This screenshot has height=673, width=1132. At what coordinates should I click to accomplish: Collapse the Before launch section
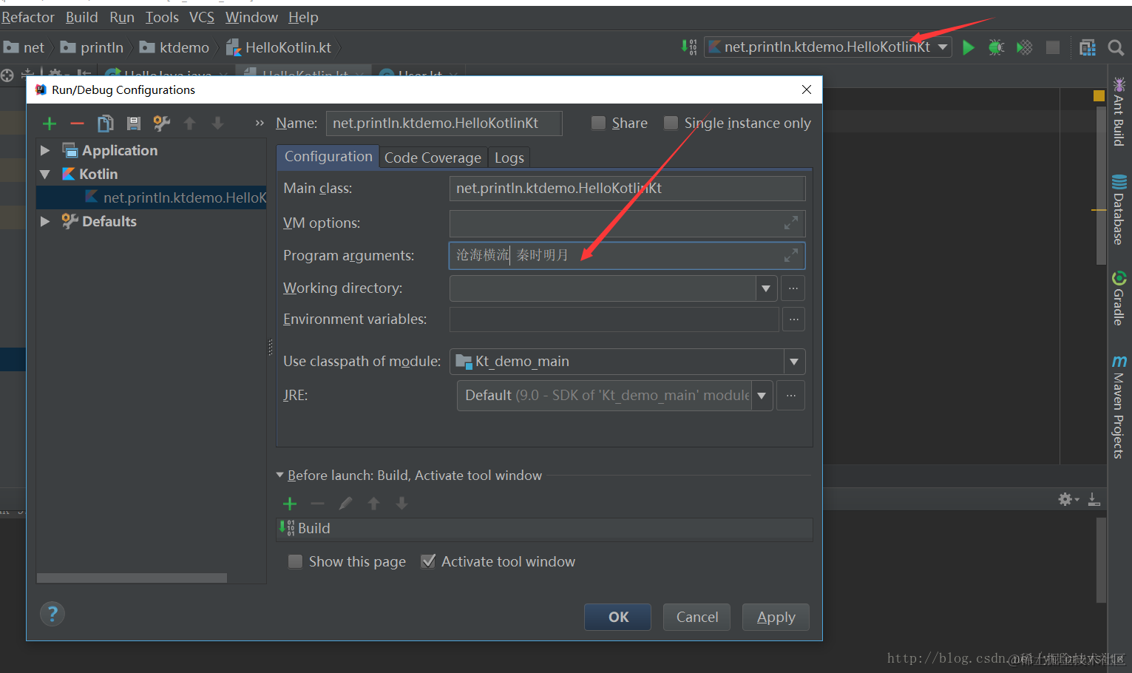pos(279,476)
